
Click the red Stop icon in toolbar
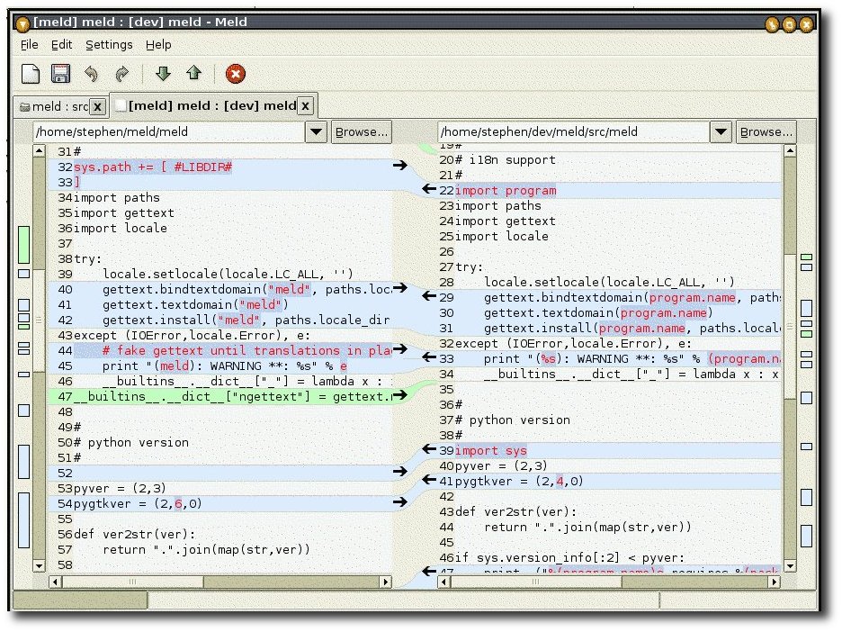[235, 74]
